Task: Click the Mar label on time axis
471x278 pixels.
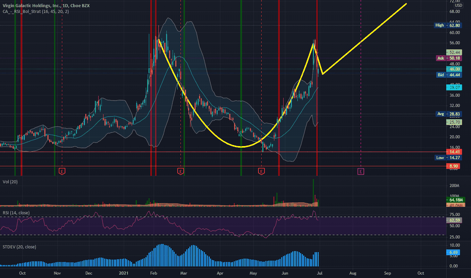Action: click(x=183, y=273)
